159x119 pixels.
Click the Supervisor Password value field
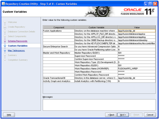coord(137,56)
